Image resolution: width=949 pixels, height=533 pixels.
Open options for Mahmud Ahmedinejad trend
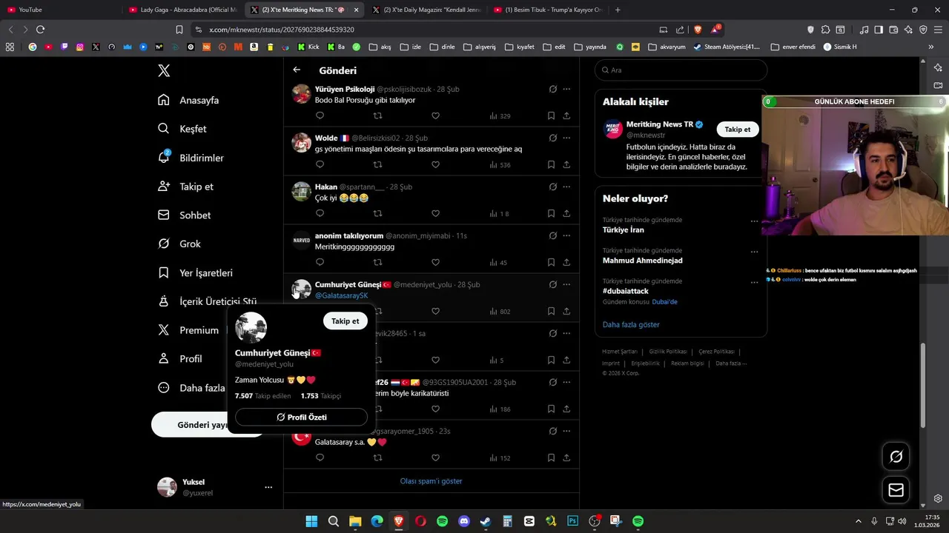[754, 252]
